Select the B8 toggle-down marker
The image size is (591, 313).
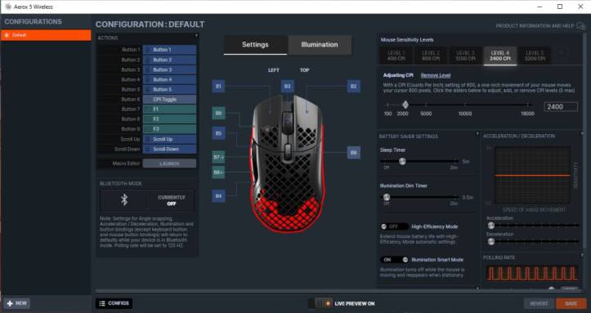218,172
